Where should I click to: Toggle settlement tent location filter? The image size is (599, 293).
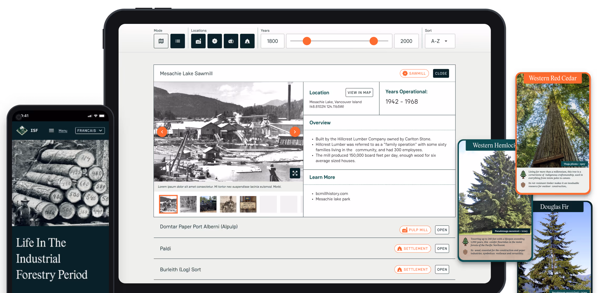[247, 41]
